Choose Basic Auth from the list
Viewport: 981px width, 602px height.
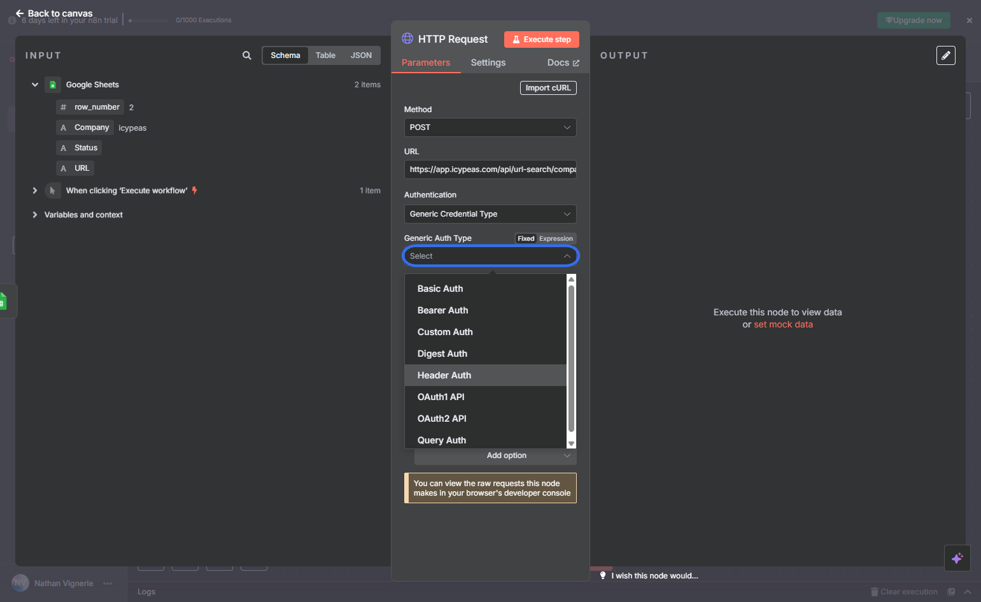click(486, 289)
